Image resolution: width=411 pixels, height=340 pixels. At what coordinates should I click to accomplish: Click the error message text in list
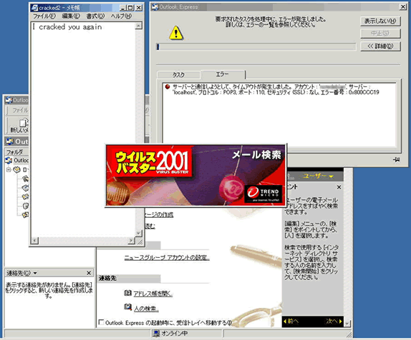pyautogui.click(x=276, y=89)
